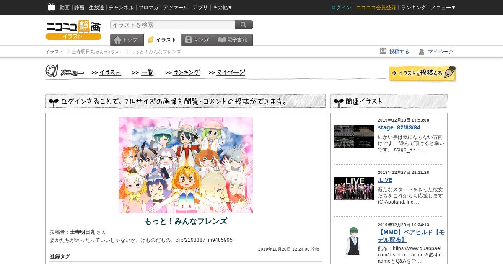Image resolution: width=503 pixels, height=264 pixels.
Task: Click the date 2018年12月27日 21:11:26
Action: 403,172
